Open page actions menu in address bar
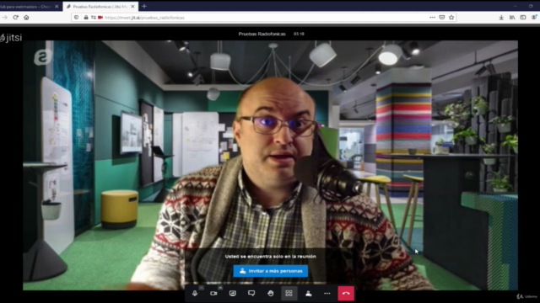 [x=432, y=18]
